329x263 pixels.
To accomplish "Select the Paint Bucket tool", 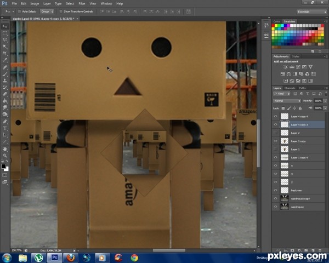I will pyautogui.click(x=5, y=101).
